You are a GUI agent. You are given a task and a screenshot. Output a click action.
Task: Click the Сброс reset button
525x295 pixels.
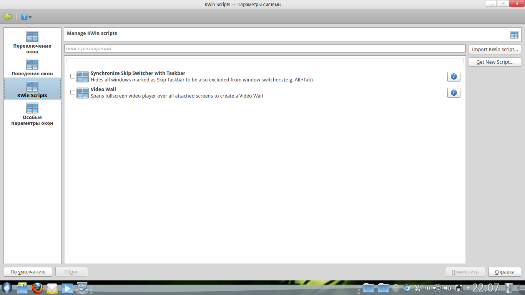71,272
